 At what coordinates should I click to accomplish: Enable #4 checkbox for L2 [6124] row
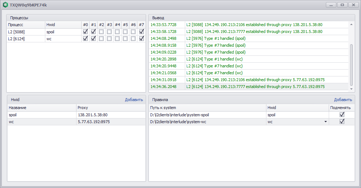click(117, 39)
